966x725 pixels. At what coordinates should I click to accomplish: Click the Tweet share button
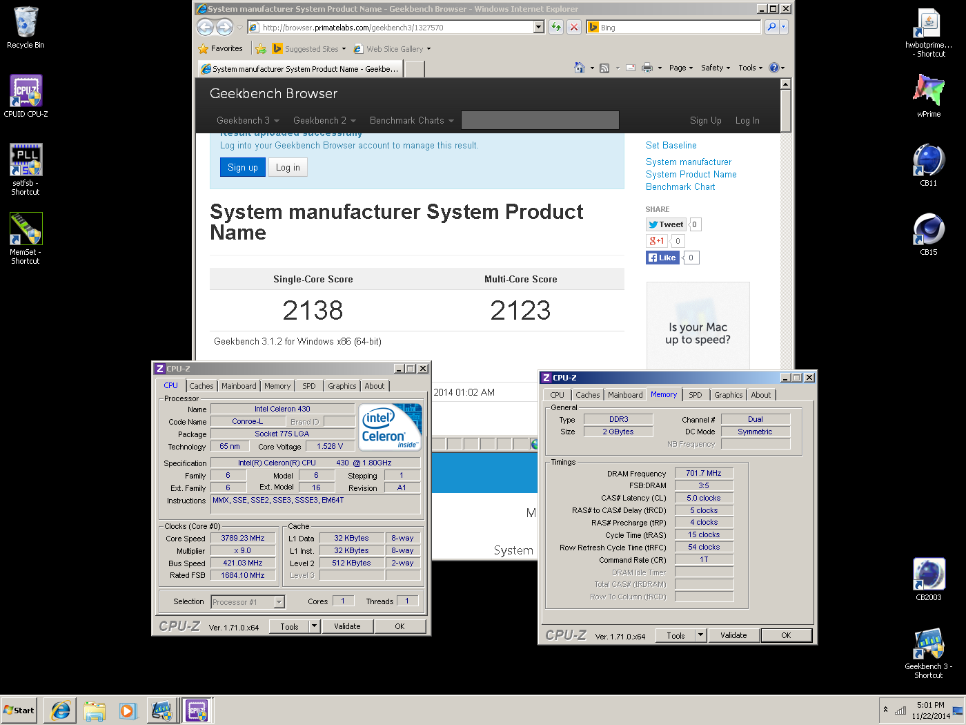(x=666, y=224)
